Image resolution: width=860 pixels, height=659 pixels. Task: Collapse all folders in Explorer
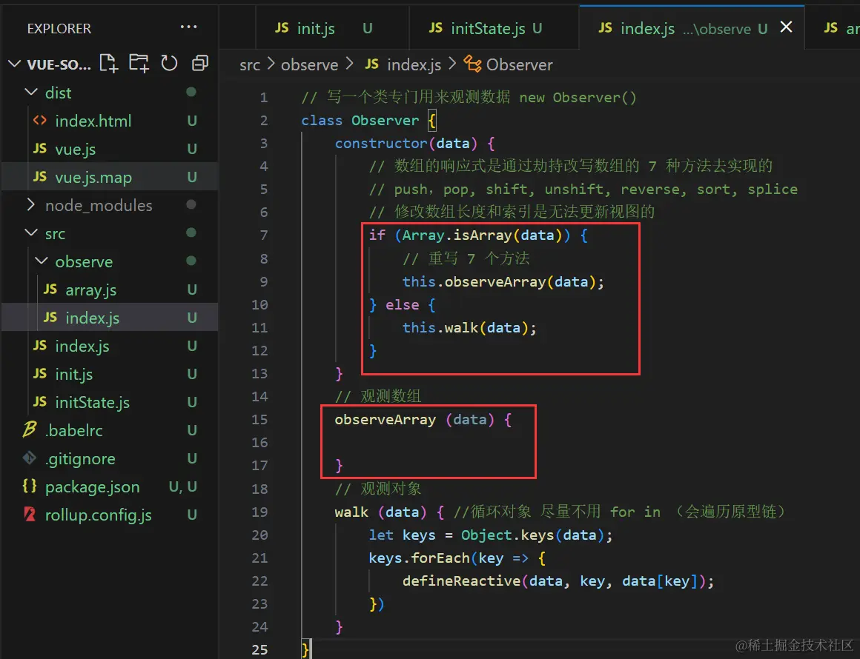200,64
